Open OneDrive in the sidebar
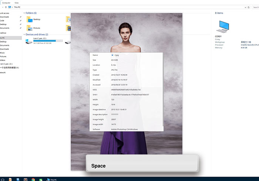The width and height of the screenshot is (259, 181). [x=3, y=33]
